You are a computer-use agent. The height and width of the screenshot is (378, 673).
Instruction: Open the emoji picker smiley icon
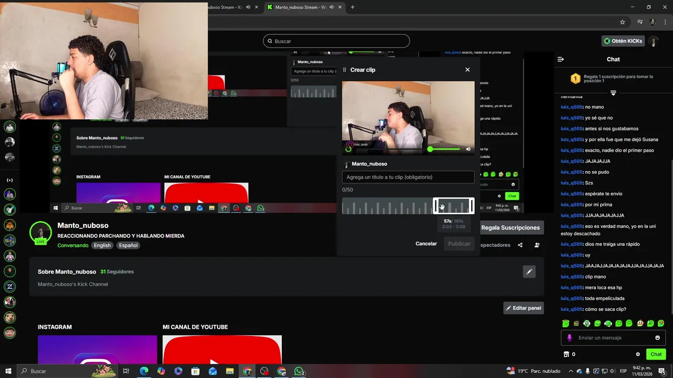pyautogui.click(x=657, y=338)
